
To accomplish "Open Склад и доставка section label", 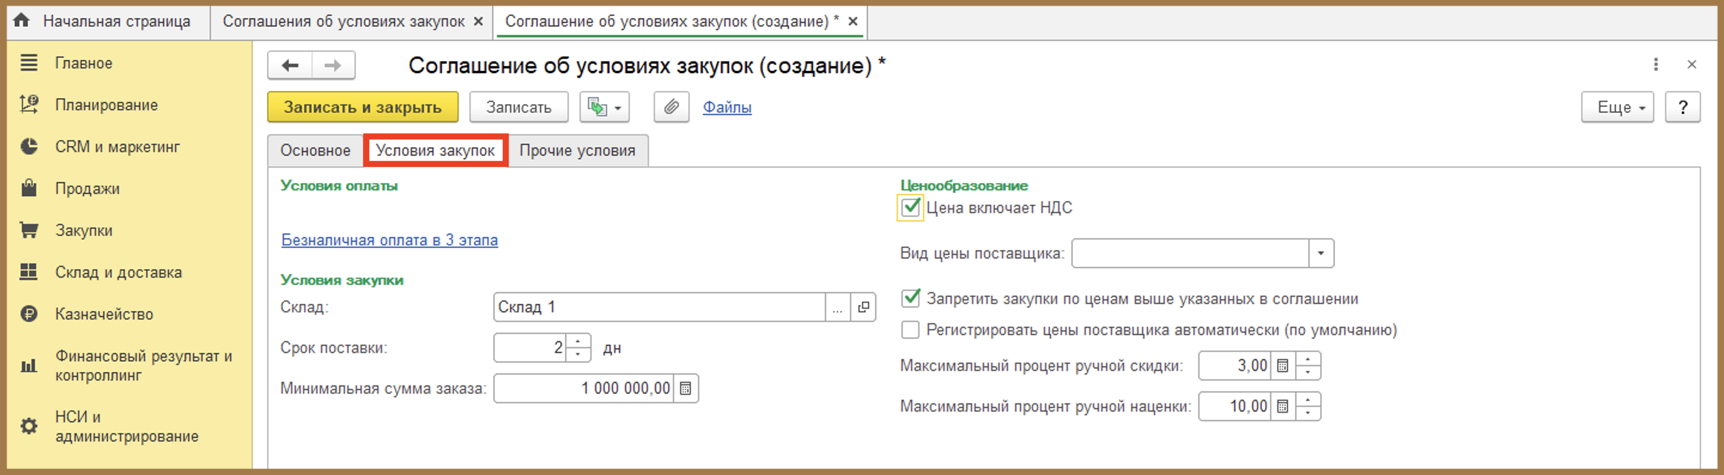I will [119, 272].
